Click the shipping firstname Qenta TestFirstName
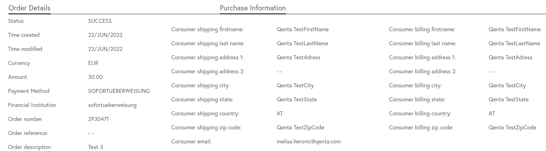This screenshot has width=546, height=151. coord(303,29)
